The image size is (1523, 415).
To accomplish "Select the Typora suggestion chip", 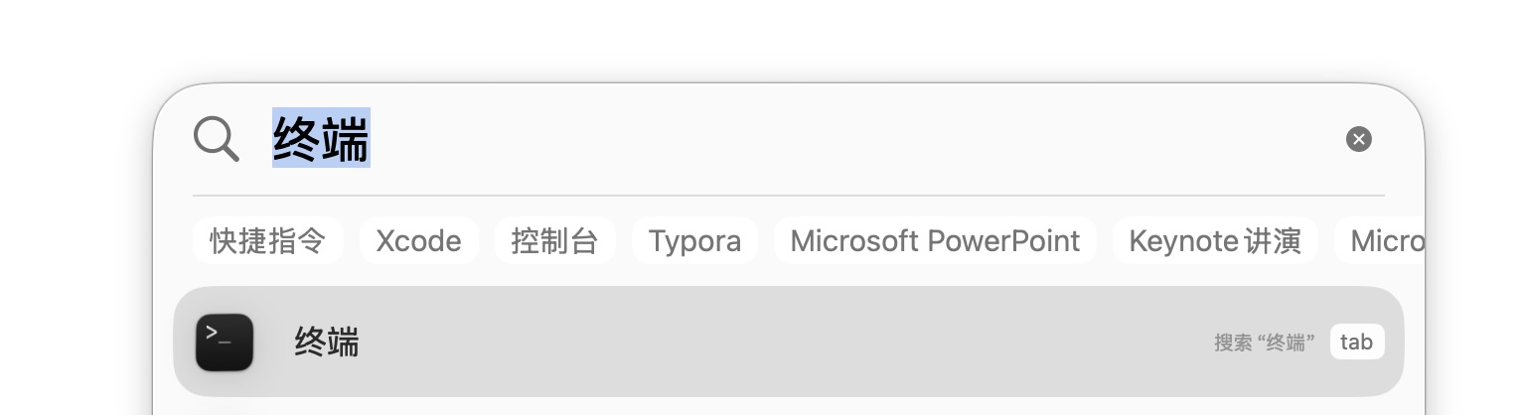I will tap(694, 241).
